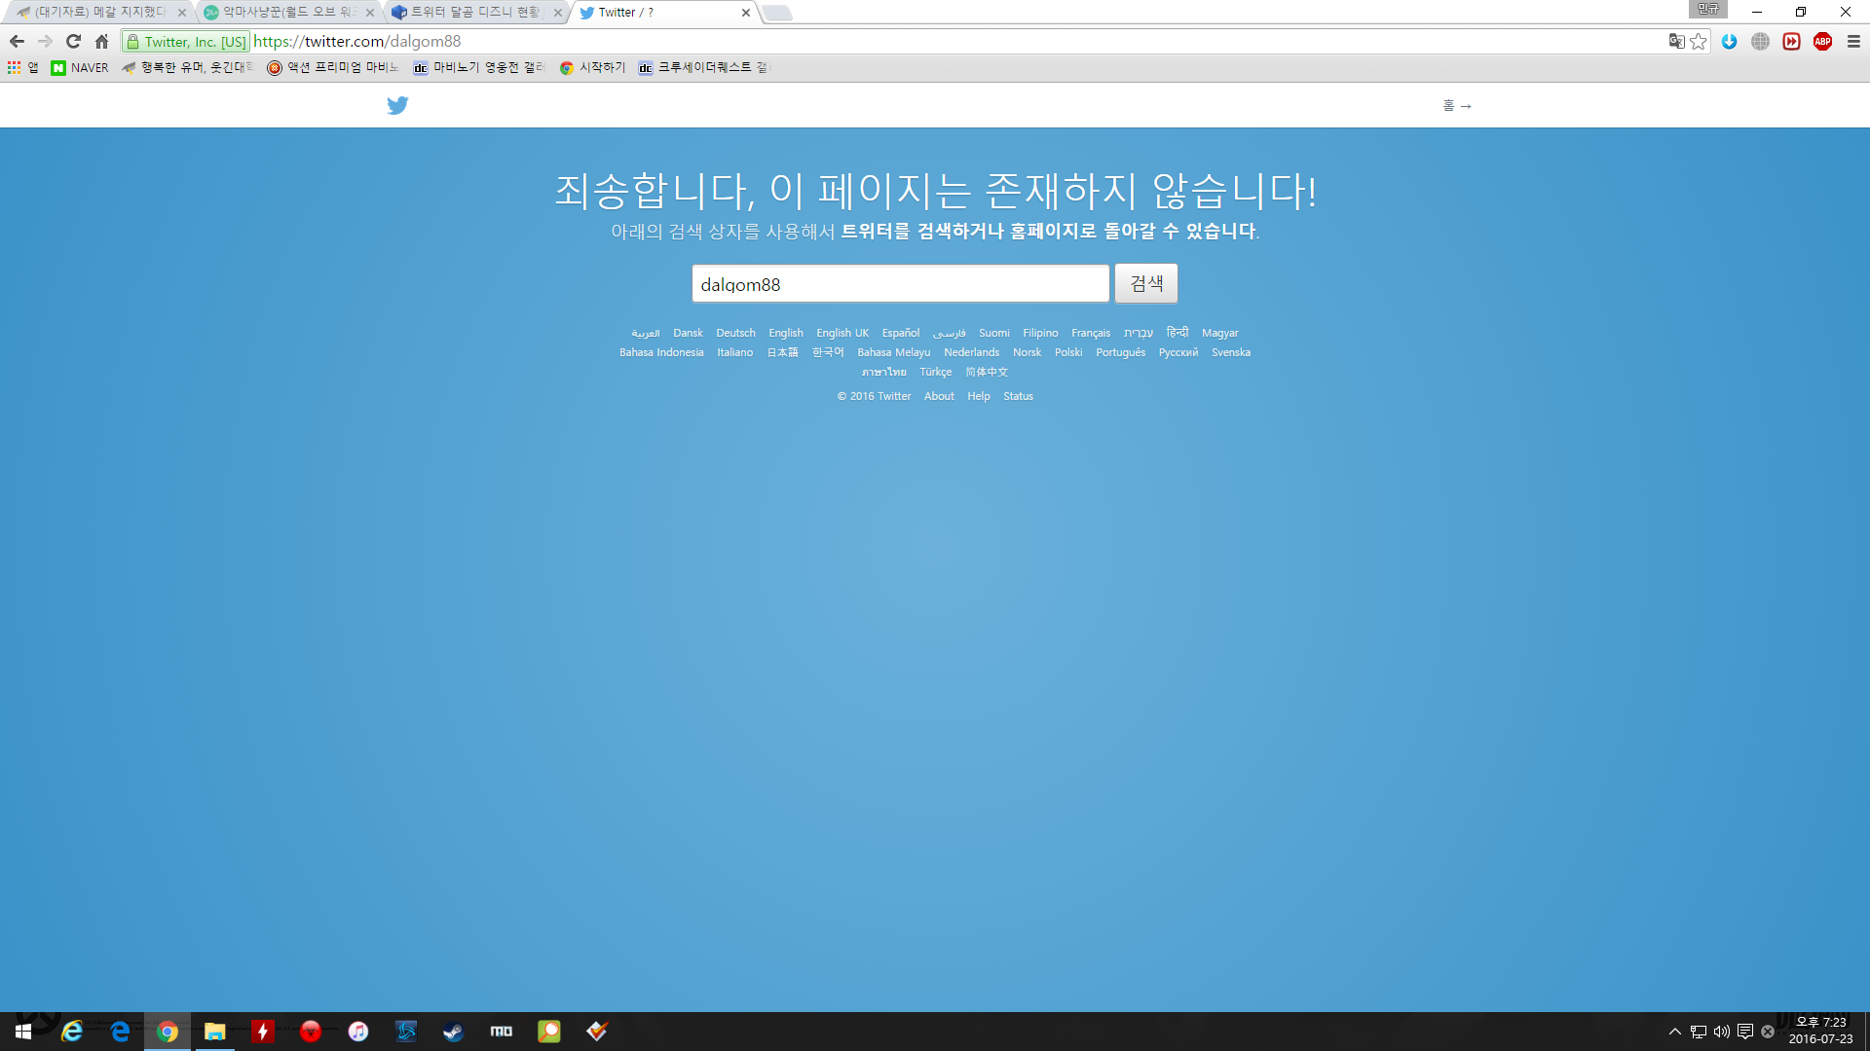Open the Chrome hamburger menu
This screenshot has width=1870, height=1051.
pyautogui.click(x=1853, y=41)
